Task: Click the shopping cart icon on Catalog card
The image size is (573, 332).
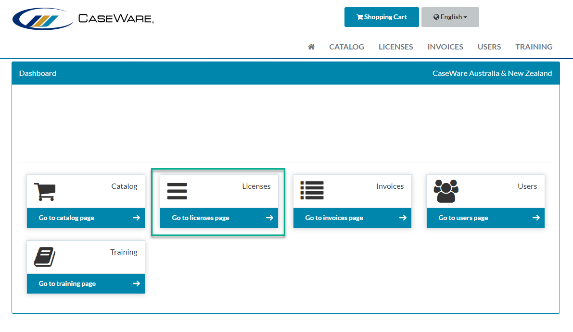Action: [x=45, y=192]
